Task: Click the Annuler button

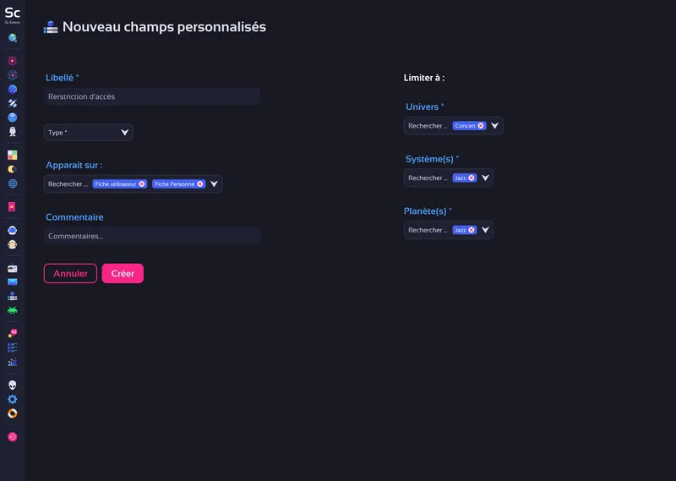Action: tap(70, 274)
